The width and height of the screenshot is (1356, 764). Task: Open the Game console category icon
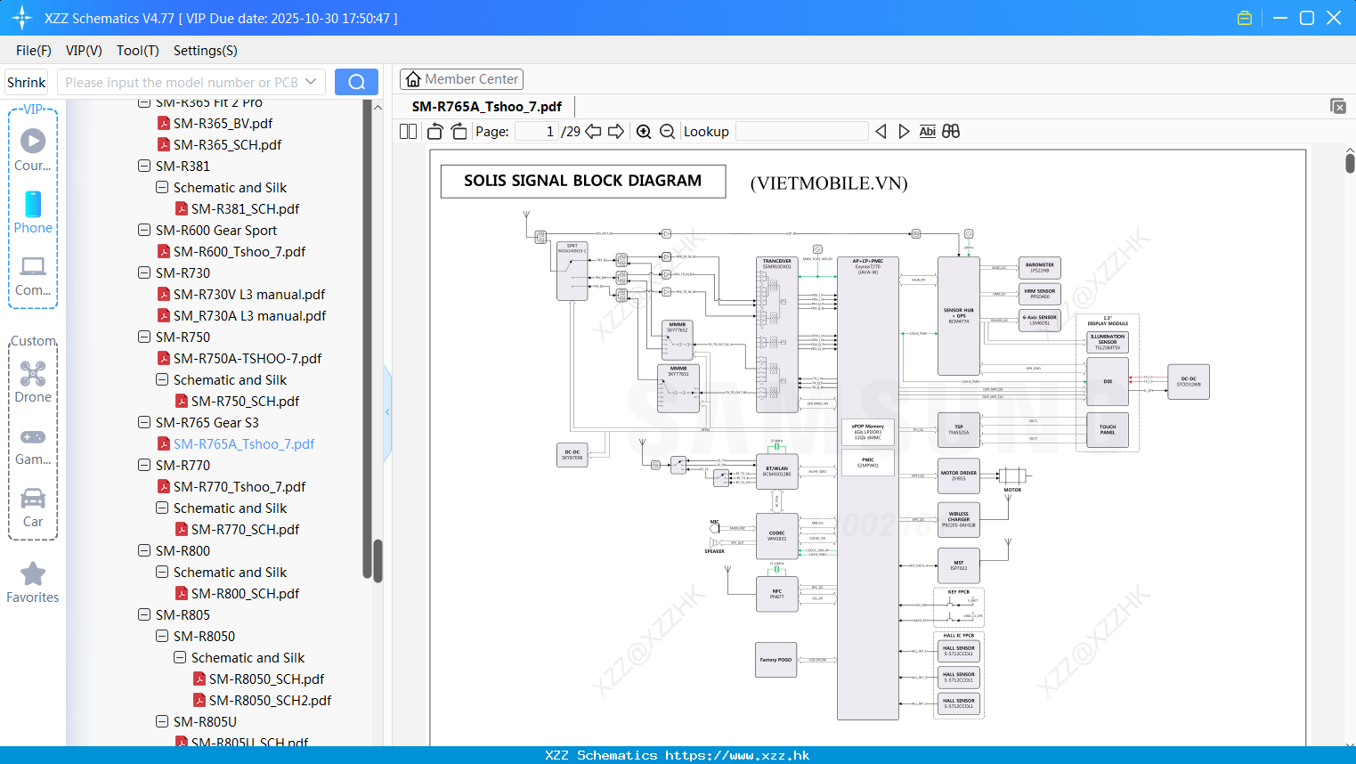point(33,436)
